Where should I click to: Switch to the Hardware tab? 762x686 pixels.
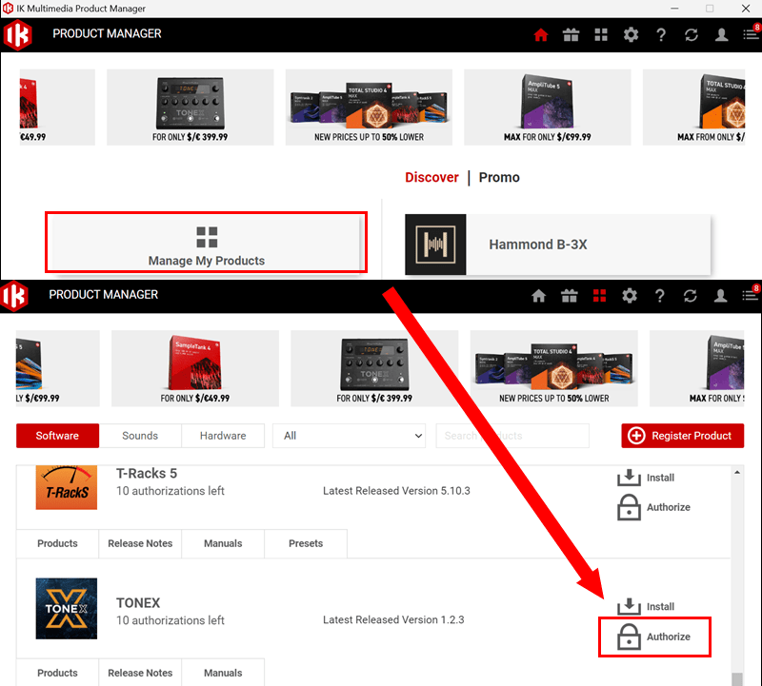point(223,436)
